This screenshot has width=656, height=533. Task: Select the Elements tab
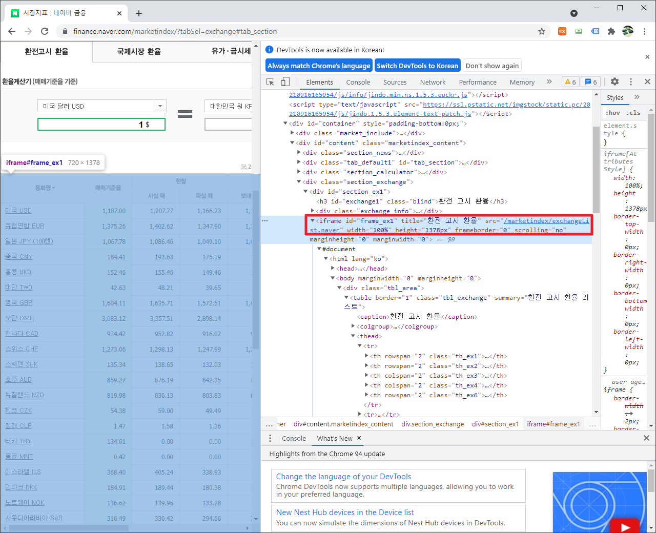[319, 82]
